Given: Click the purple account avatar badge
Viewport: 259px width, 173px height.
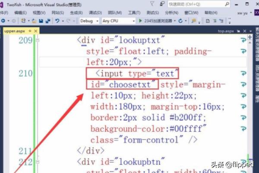Looking at the screenshot, I should point(257,13).
